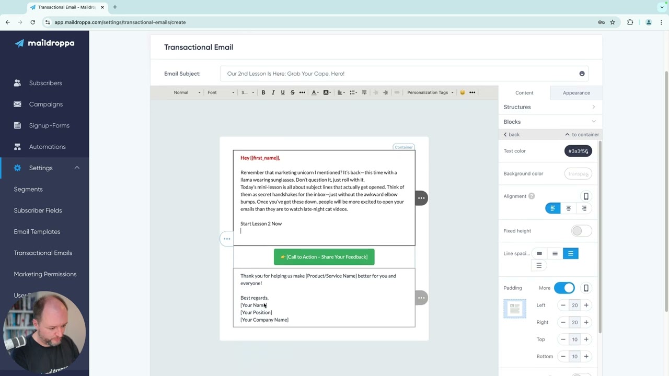
Task: Click the row options dots left of the container
Action: pyautogui.click(x=227, y=239)
